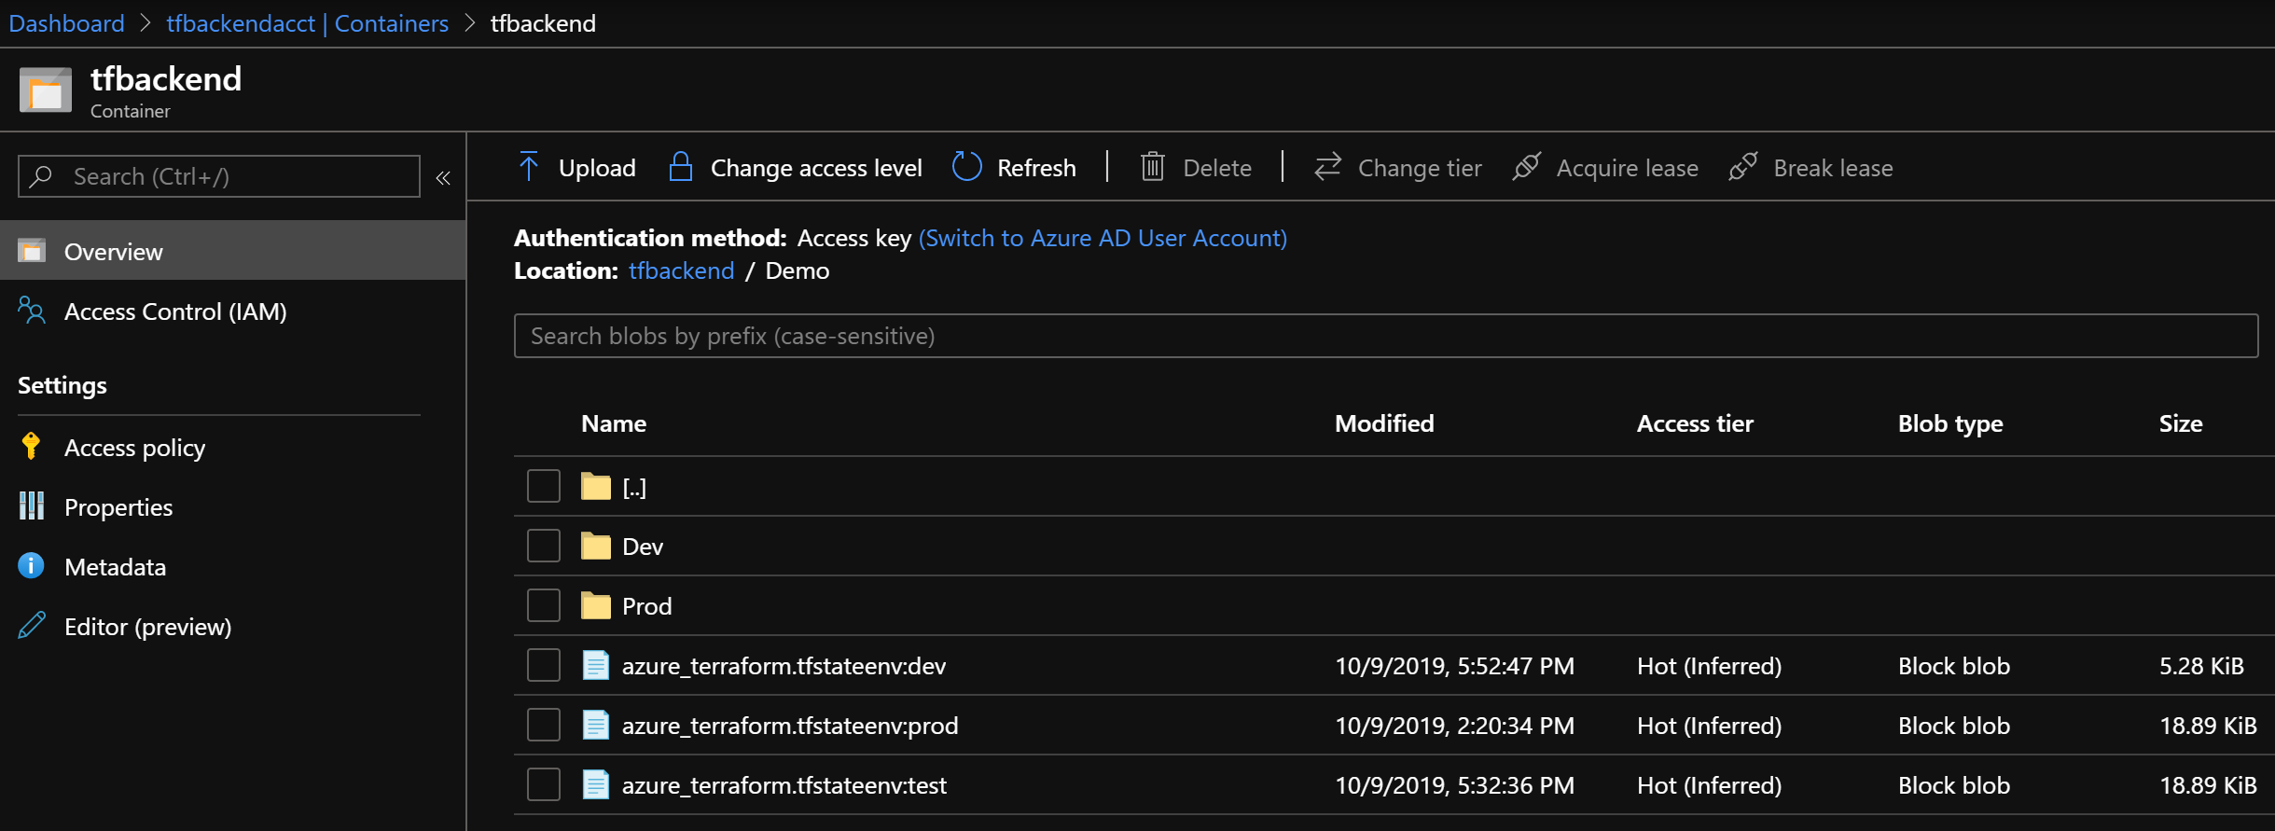Screen dimensions: 2275x831
Task: Sort by the Name column header
Action: click(x=614, y=423)
